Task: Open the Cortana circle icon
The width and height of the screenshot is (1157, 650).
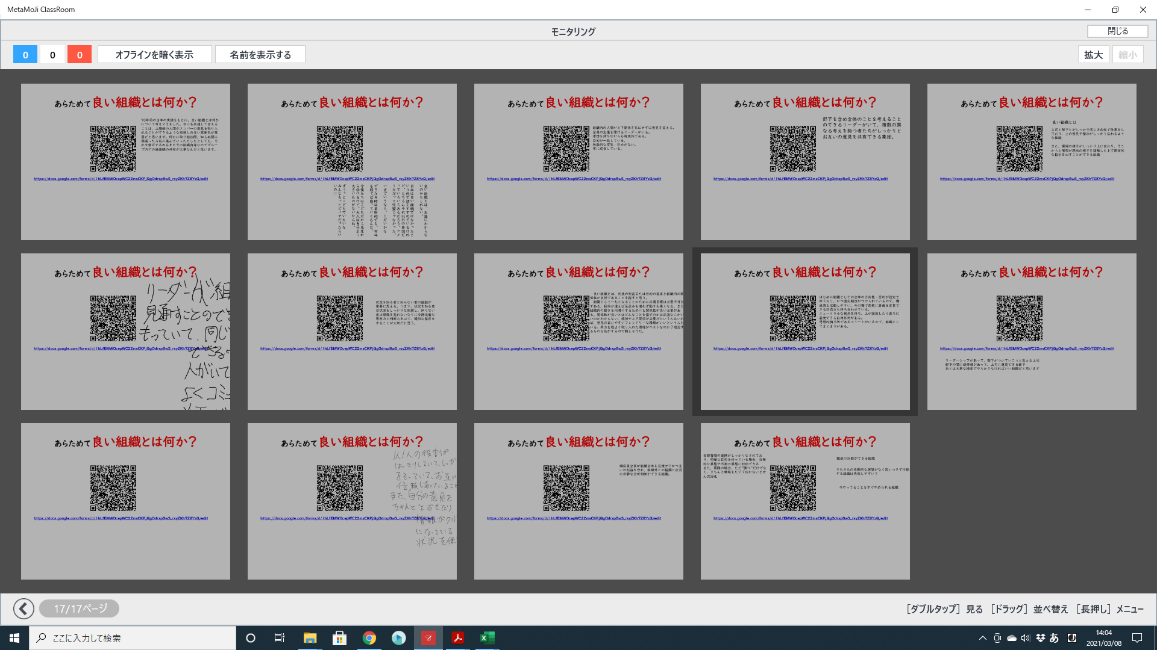Action: 251,638
